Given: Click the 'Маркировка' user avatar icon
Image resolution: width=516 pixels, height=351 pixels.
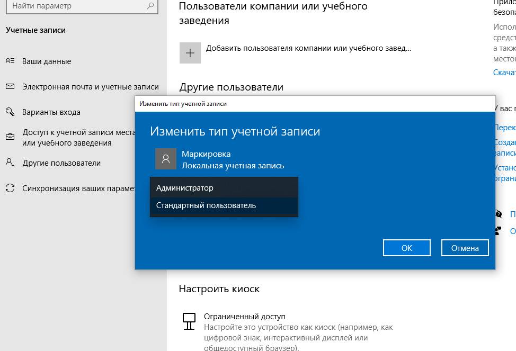Looking at the screenshot, I should (x=166, y=159).
